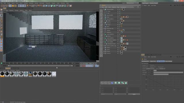Click material tag on Sketch Graffiti Logo row
This screenshot has height=103, width=184.
click(122, 45)
